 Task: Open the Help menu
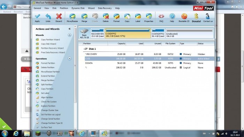(117, 8)
